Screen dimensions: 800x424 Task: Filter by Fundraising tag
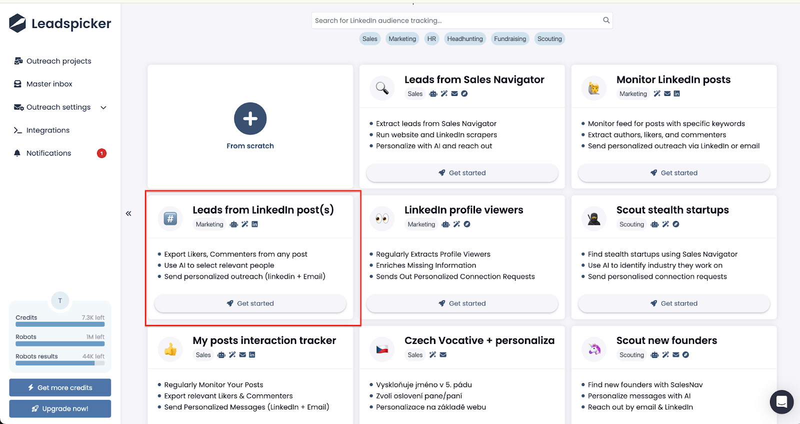[510, 39]
